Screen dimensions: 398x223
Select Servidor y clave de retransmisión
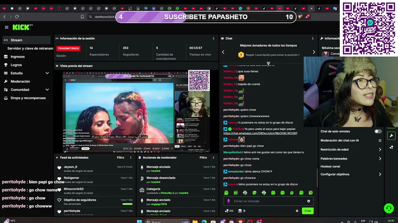pos(30,48)
